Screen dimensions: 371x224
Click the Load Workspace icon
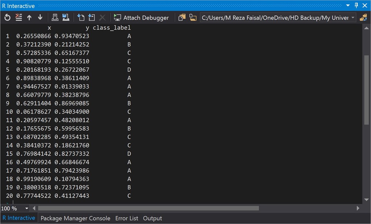pos(55,18)
